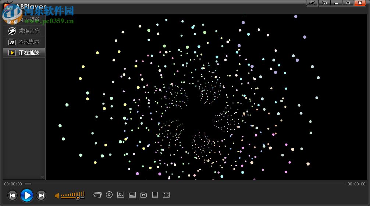The image size is (370, 206).
Task: Adjust the volume slider knob
Action: [x=78, y=198]
